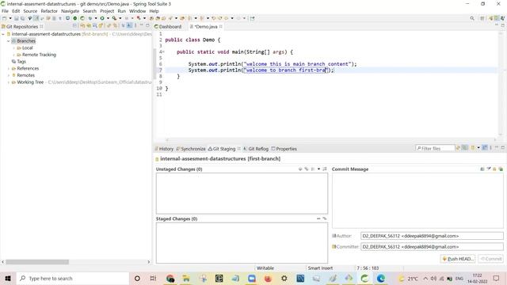Viewport: 507px width, 285px height.
Task: Click the Switch Repository icon in Git Staging
Action: pos(473,148)
